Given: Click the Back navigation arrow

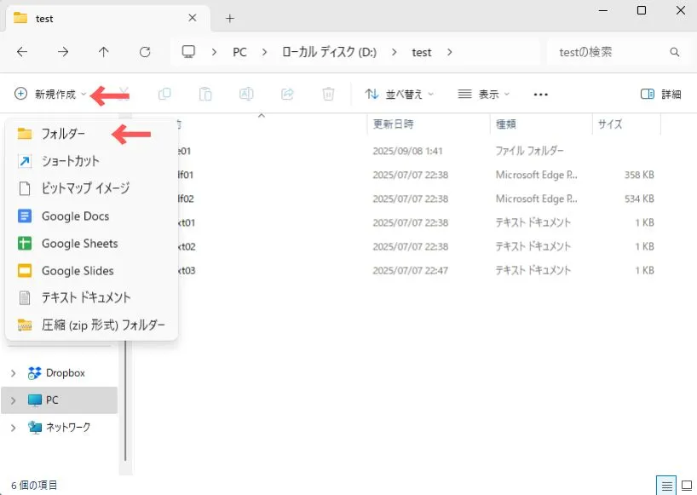Looking at the screenshot, I should coord(22,52).
